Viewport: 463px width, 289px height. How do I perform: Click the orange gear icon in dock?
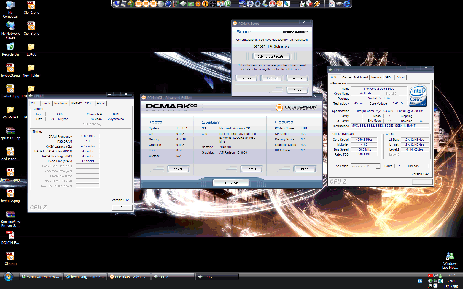point(198,4)
